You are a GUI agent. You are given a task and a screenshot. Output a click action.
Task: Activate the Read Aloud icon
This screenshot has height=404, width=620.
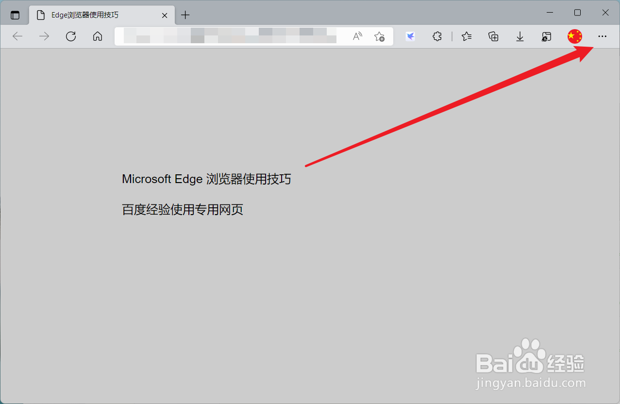click(358, 36)
